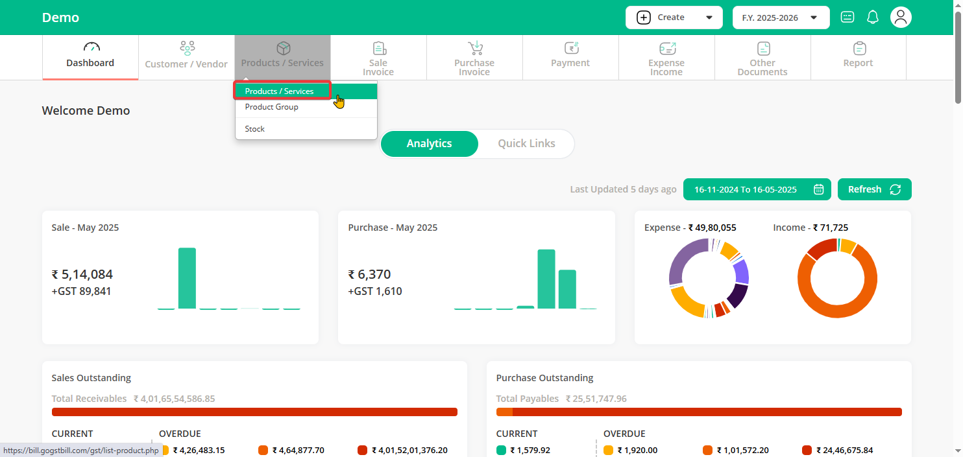Open the notifications bell icon
Screen dimensions: 963x457
point(873,18)
